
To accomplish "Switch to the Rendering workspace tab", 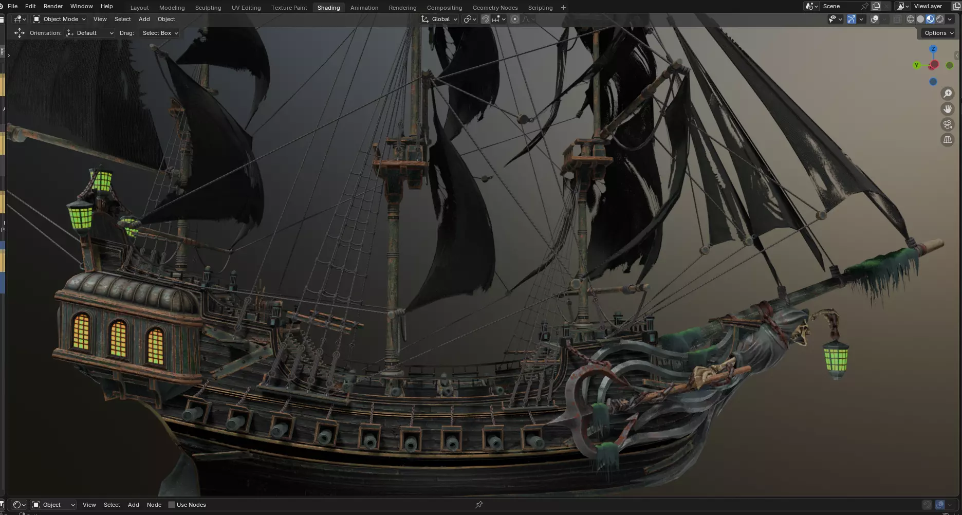I will click(x=402, y=8).
